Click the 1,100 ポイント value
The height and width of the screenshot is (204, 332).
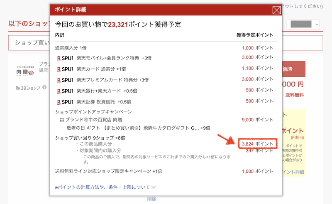pos(257,68)
